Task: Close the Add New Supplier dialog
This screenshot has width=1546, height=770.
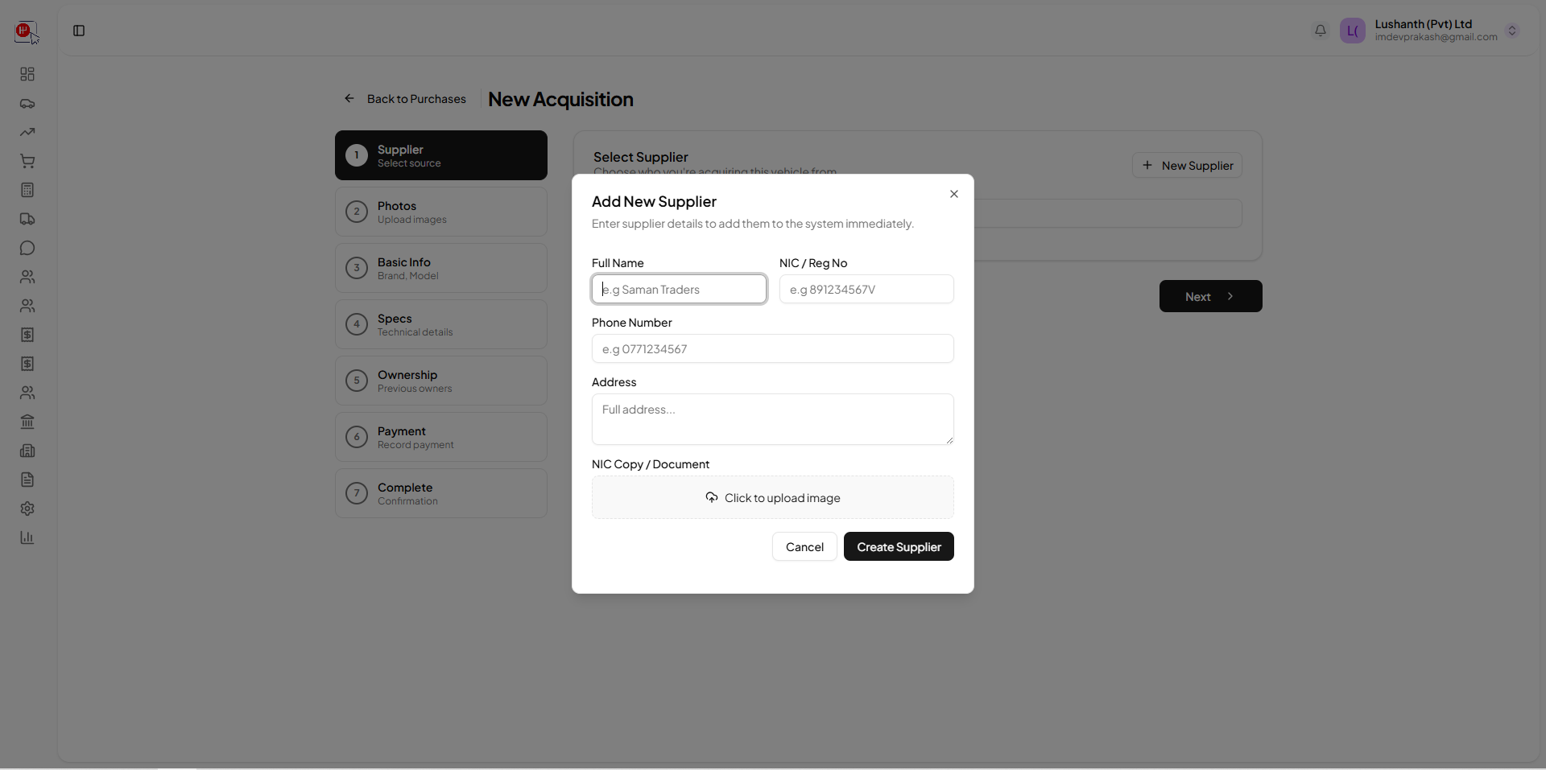Action: click(x=954, y=194)
